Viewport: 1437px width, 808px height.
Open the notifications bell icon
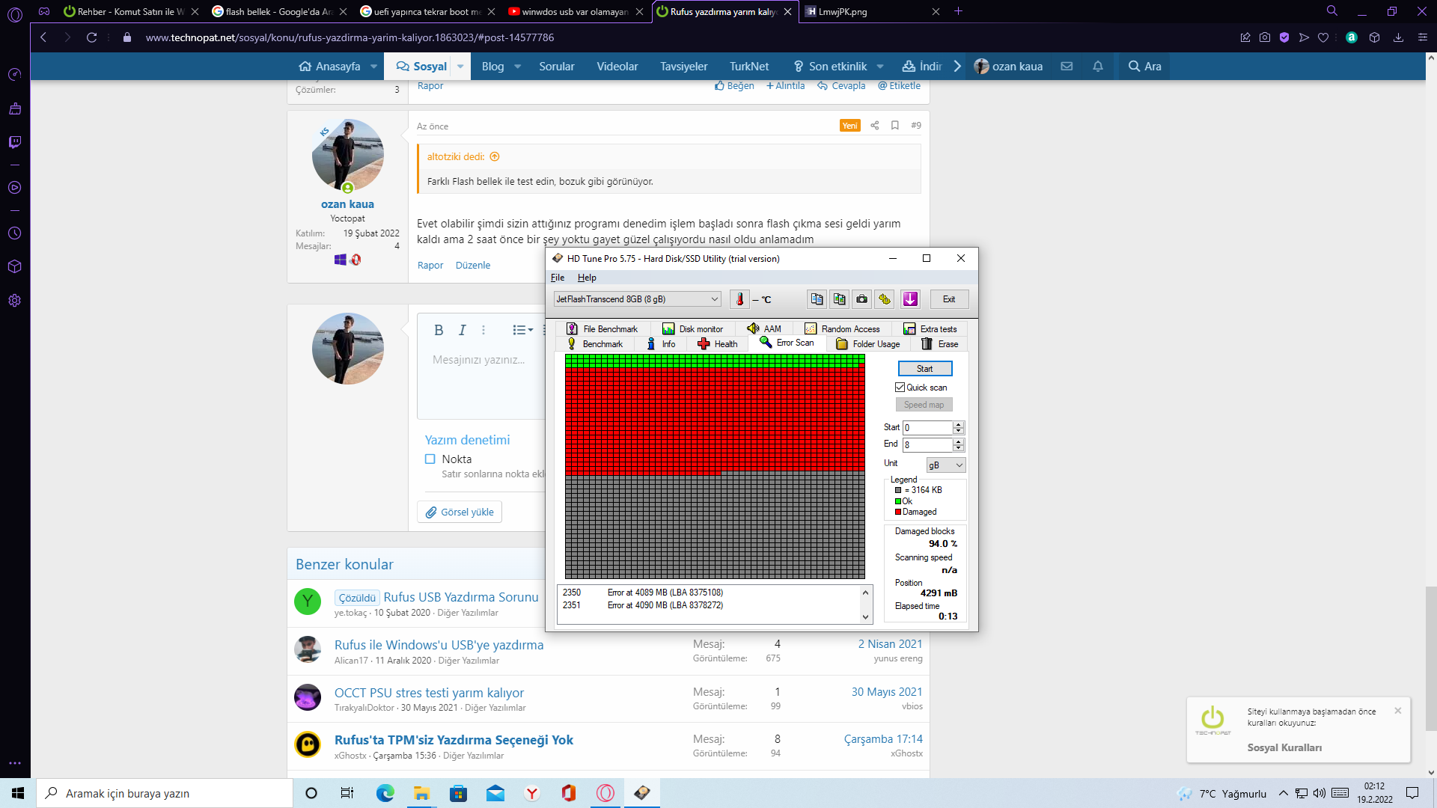click(x=1098, y=67)
